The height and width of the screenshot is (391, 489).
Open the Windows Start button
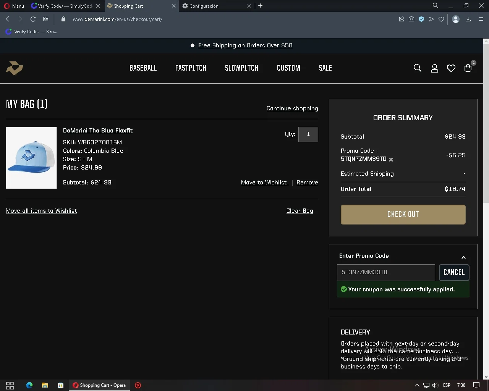tap(10, 385)
